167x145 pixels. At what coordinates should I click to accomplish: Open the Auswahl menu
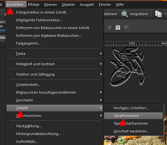(x=87, y=5)
